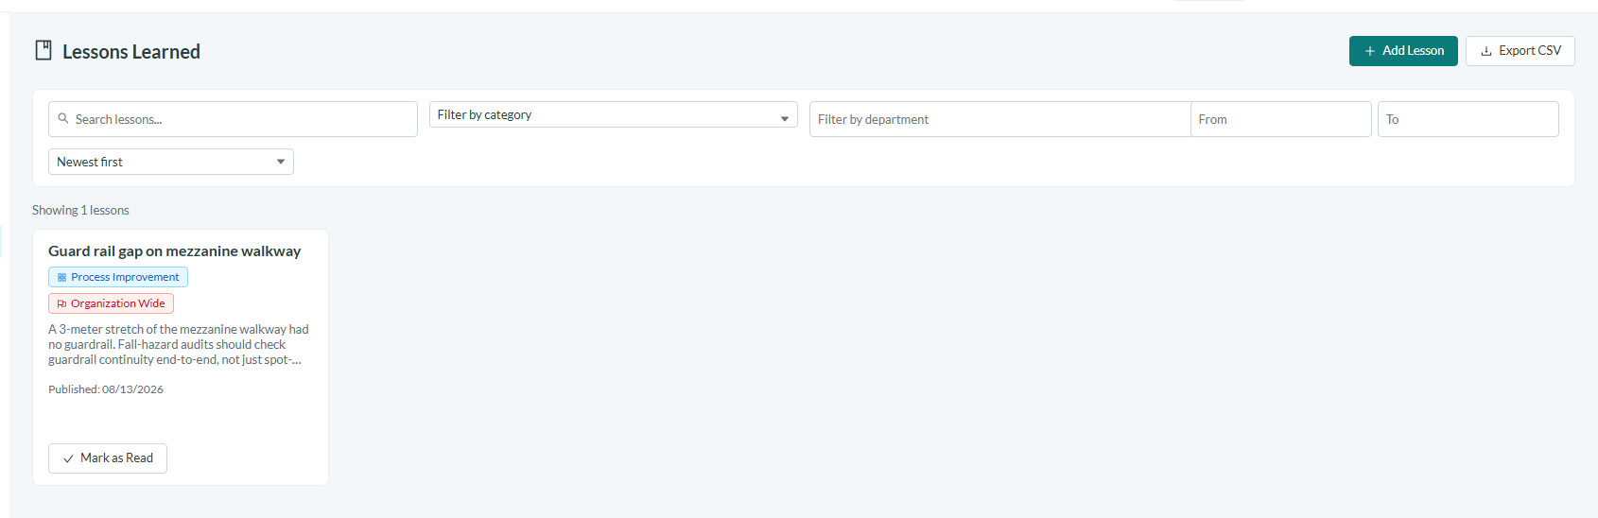Click the To date field
The image size is (1598, 518).
1468,119
